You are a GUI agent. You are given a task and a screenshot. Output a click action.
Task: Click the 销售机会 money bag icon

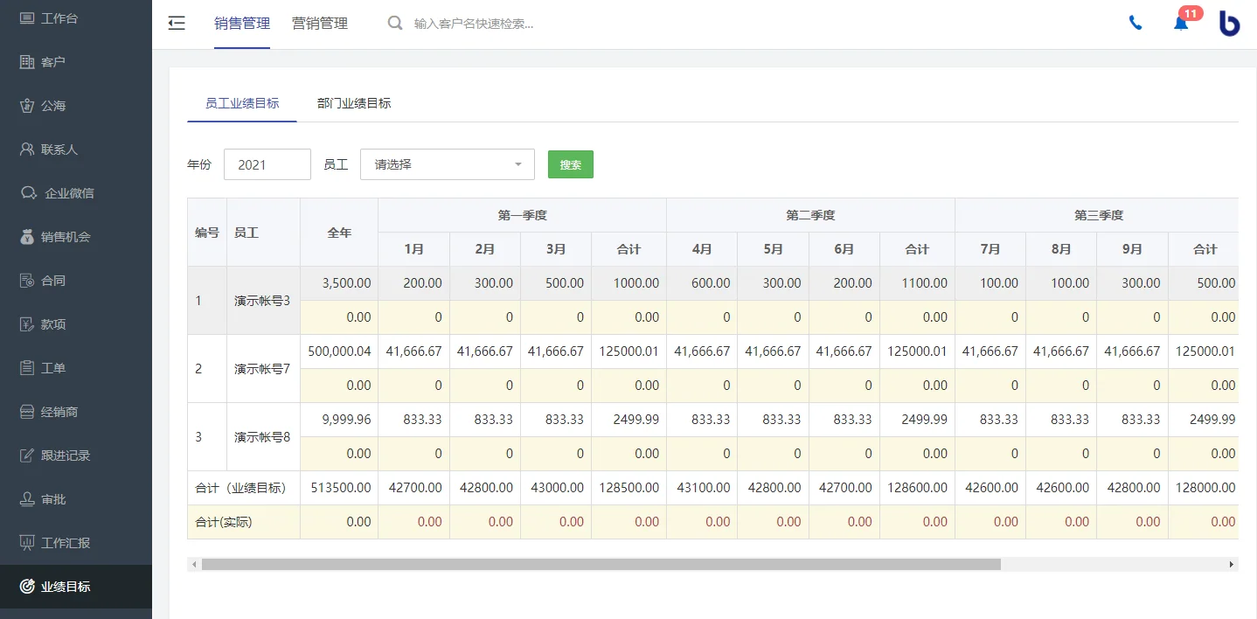pos(27,236)
